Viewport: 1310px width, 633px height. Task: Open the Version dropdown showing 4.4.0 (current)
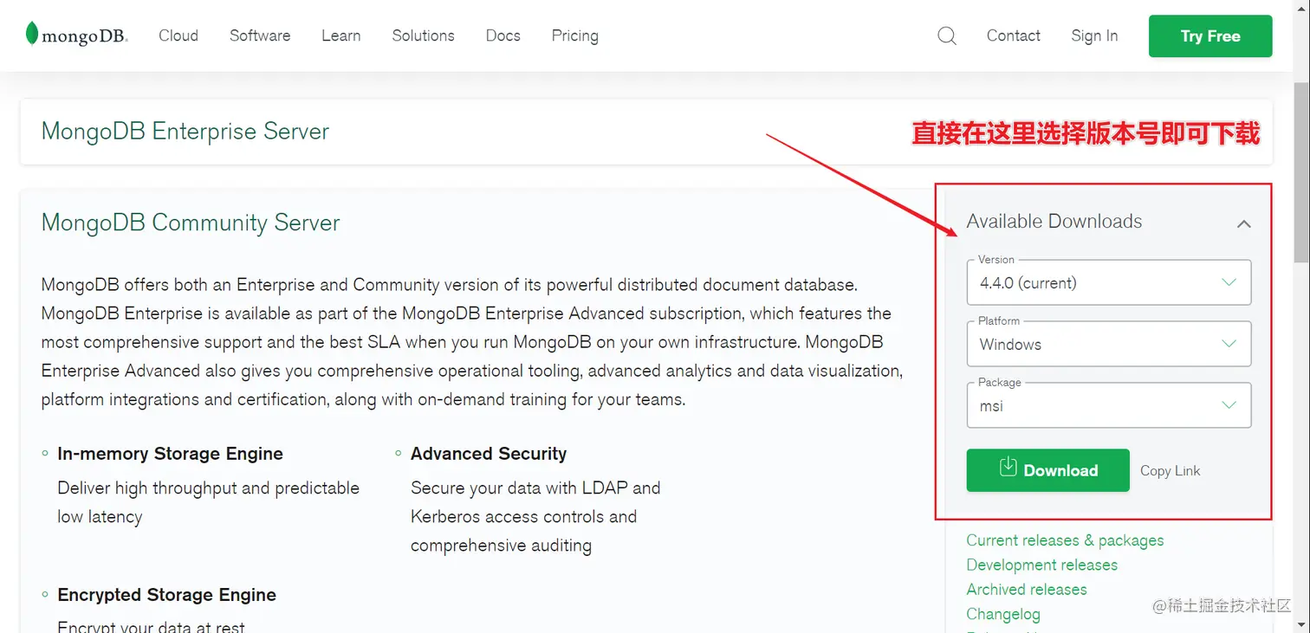click(1109, 282)
